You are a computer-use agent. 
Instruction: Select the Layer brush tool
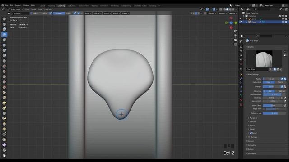pyautogui.click(x=4, y=45)
